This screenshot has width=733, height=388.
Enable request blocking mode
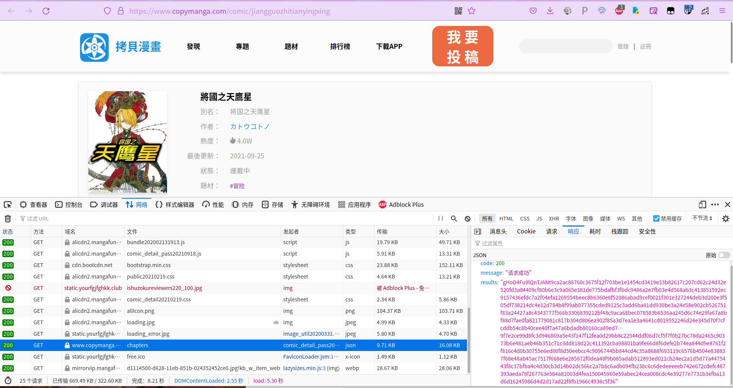(467, 218)
